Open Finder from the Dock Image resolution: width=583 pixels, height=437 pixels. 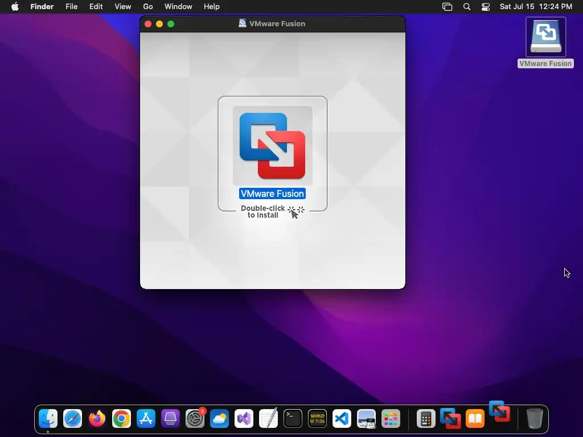coord(48,419)
